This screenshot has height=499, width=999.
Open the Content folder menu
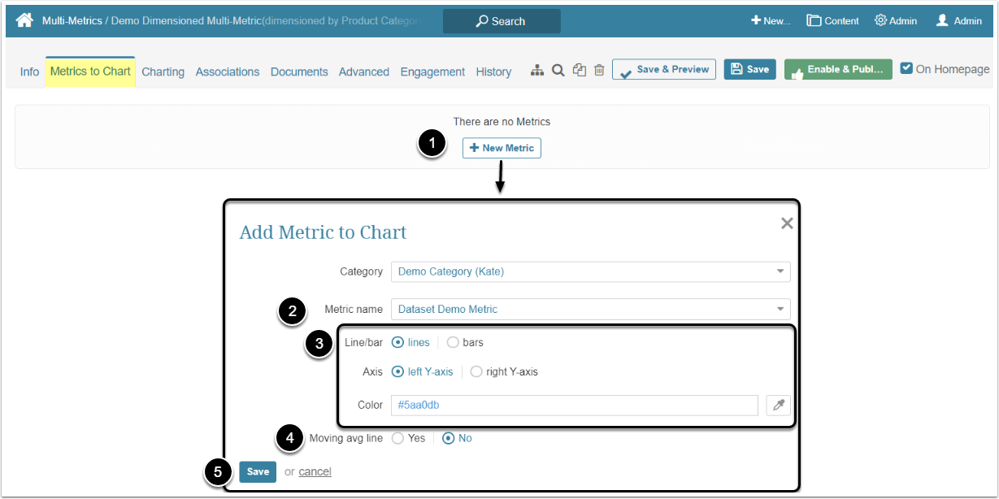pyautogui.click(x=832, y=21)
